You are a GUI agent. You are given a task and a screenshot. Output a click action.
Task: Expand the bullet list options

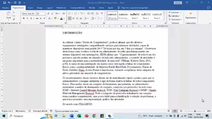(x=72, y=14)
